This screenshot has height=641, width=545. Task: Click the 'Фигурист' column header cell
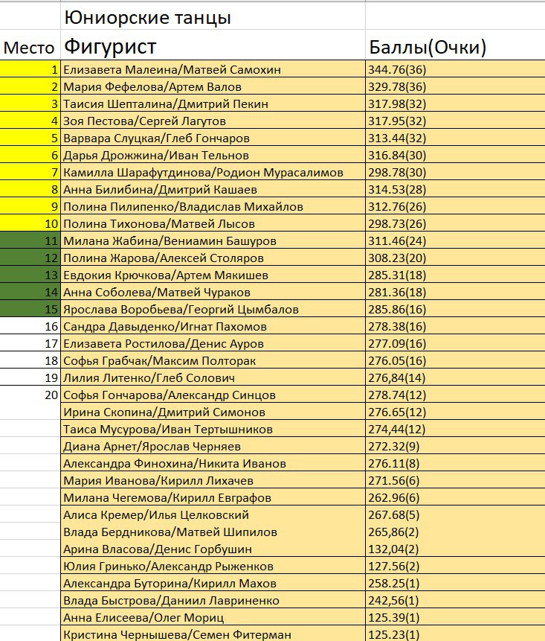pos(213,45)
